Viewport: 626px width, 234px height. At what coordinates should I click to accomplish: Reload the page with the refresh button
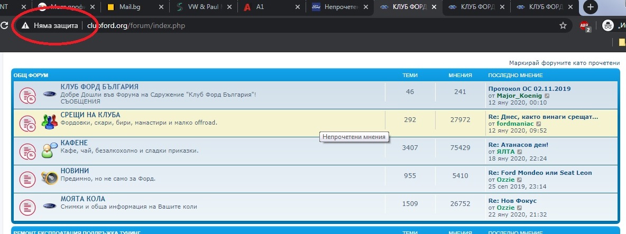4,25
